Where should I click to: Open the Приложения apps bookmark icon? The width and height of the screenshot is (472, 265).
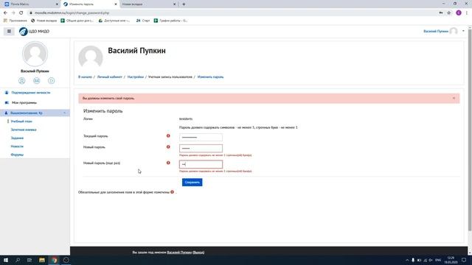15,21
